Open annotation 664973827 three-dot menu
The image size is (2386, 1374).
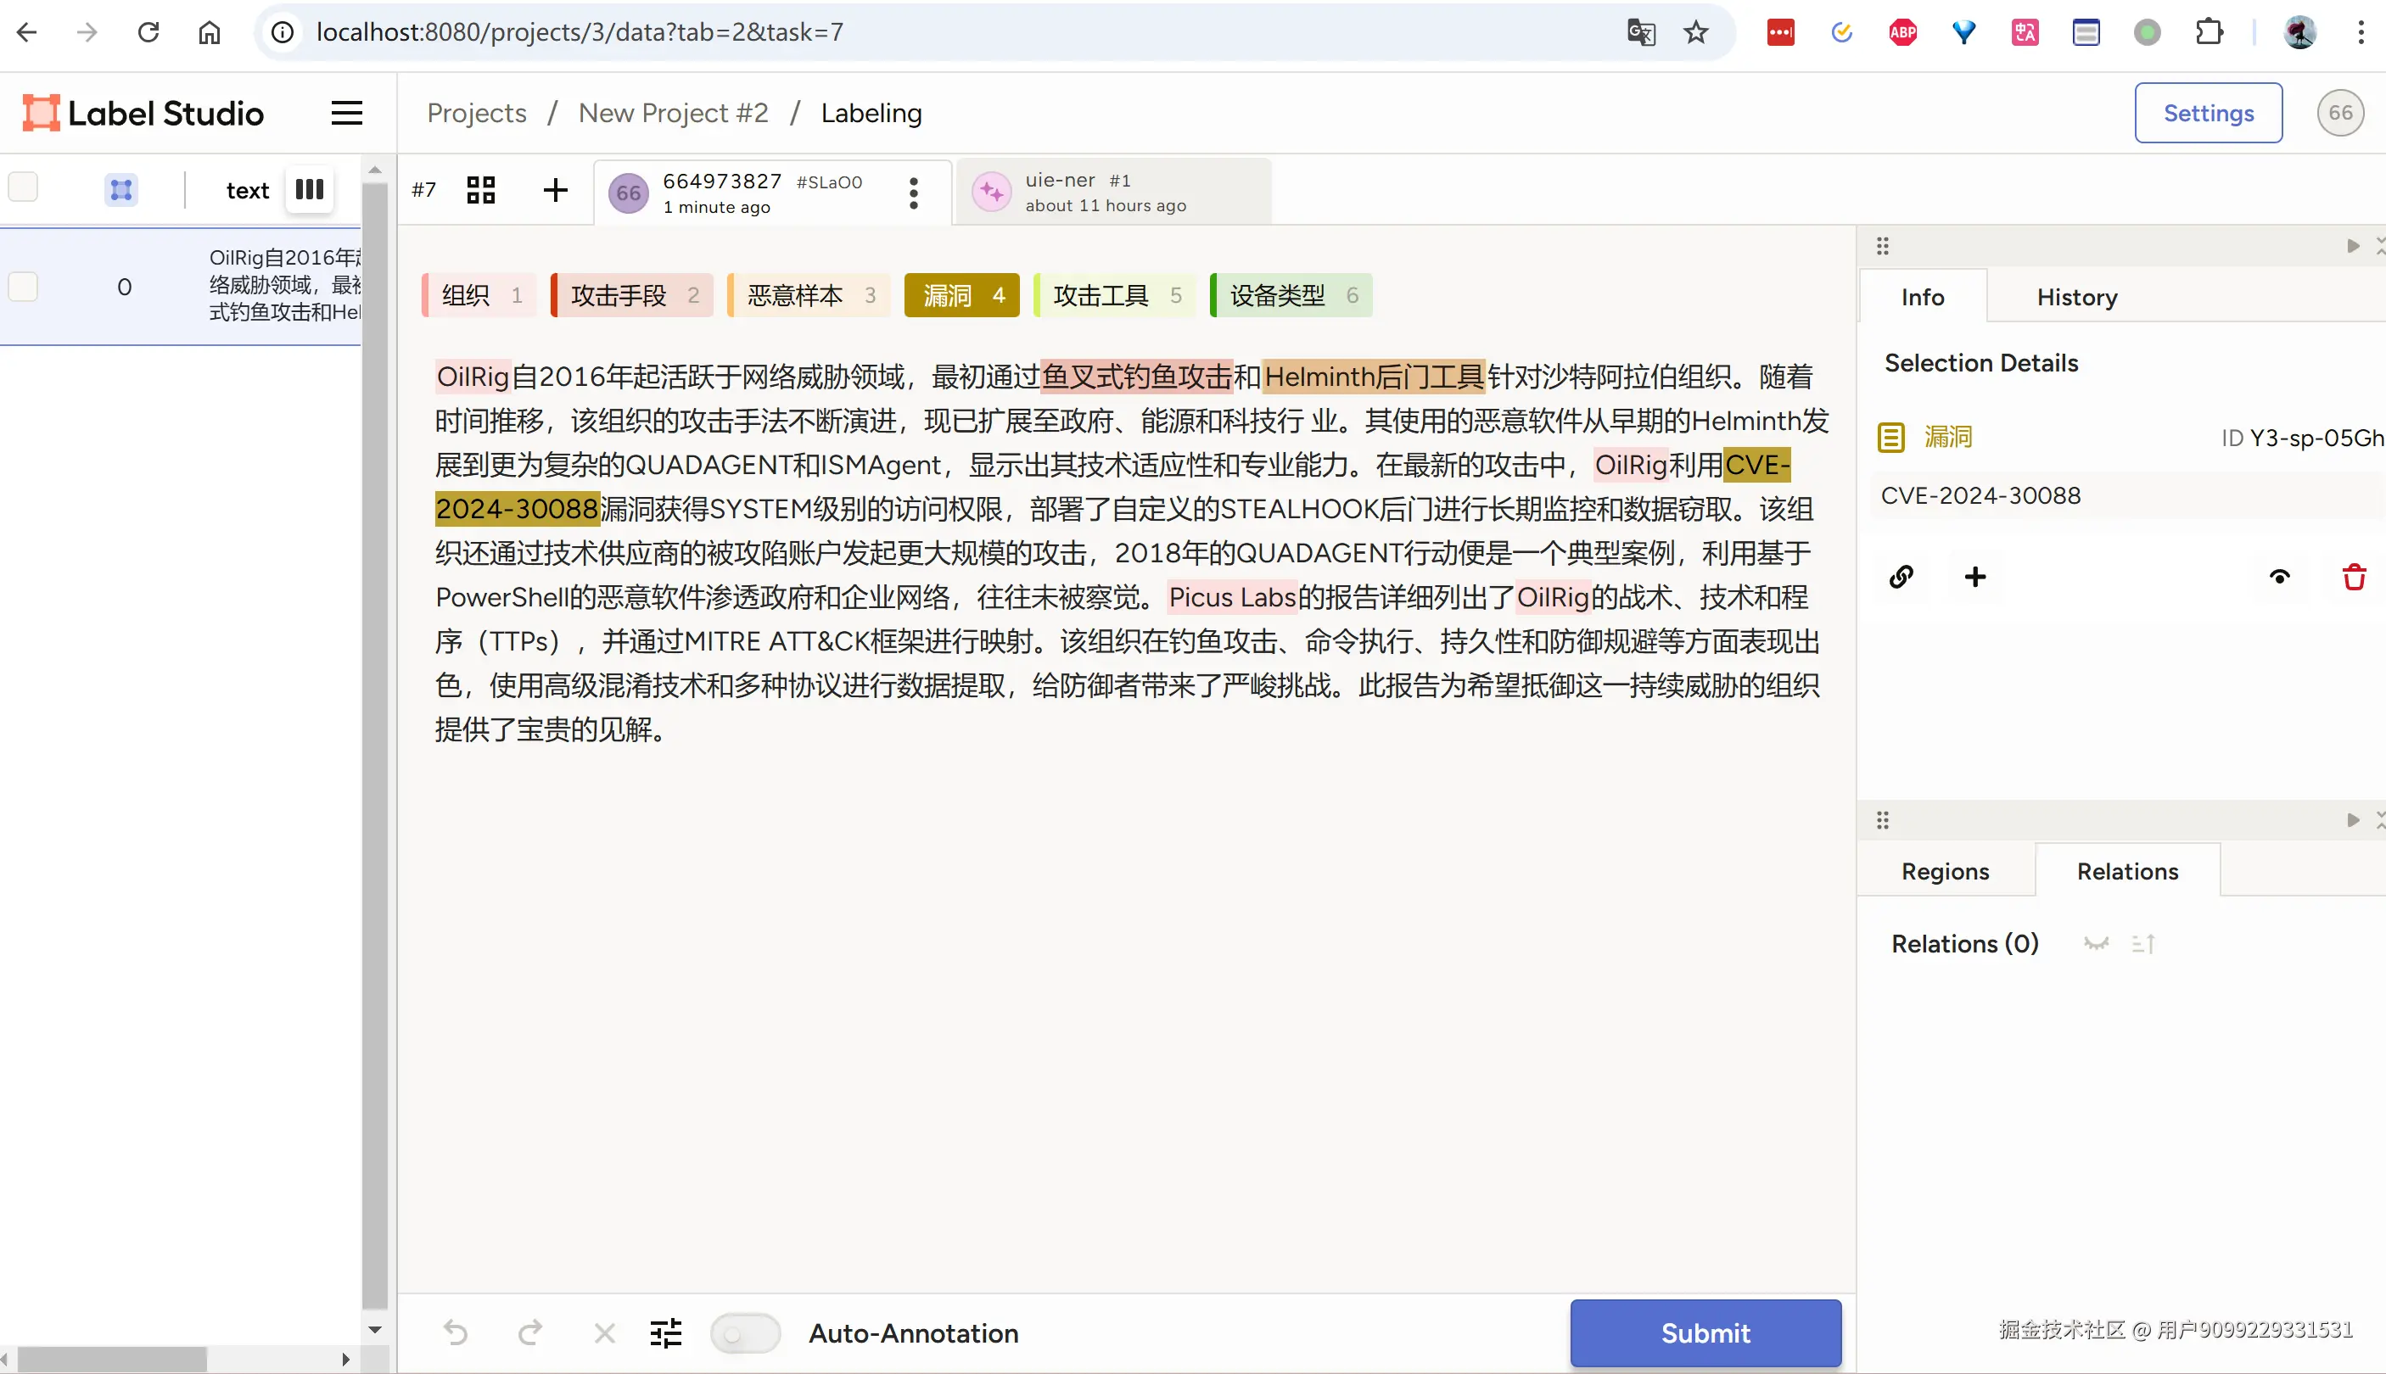(x=913, y=193)
